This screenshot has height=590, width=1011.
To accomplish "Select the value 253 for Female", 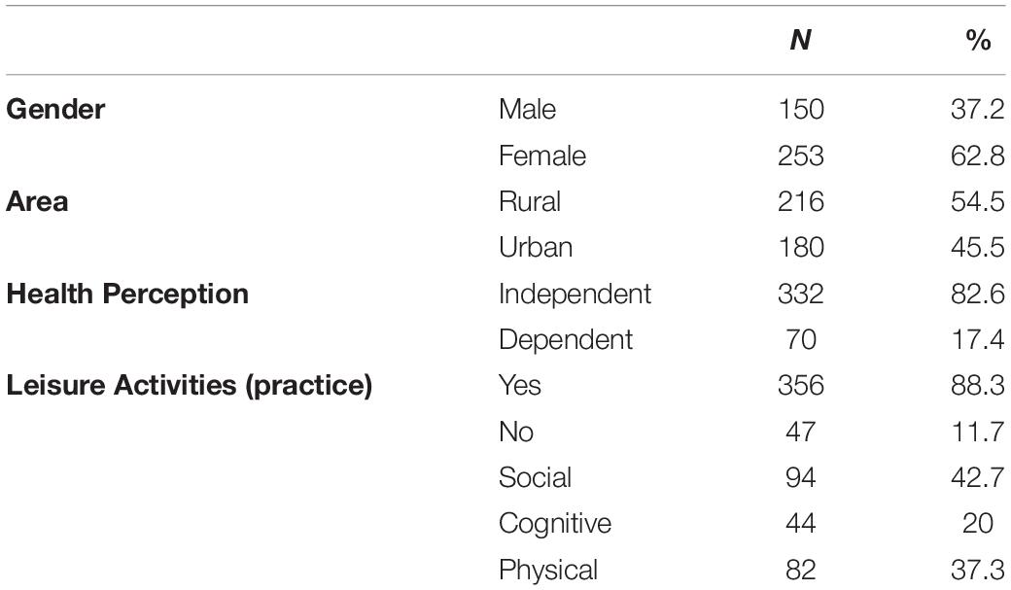I will tap(801, 156).
